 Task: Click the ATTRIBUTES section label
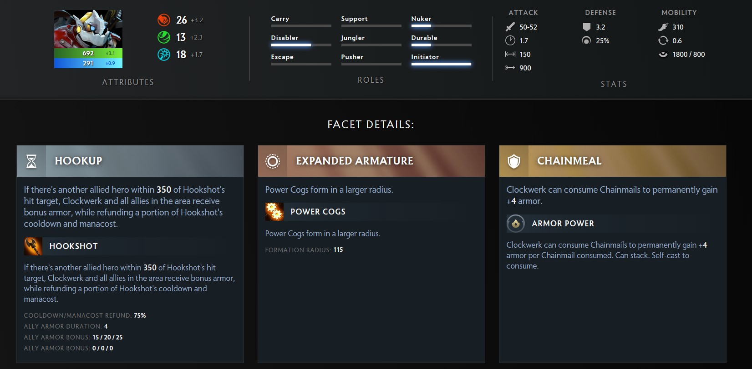pyautogui.click(x=128, y=82)
